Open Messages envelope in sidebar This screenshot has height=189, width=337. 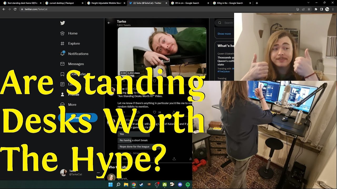62,64
